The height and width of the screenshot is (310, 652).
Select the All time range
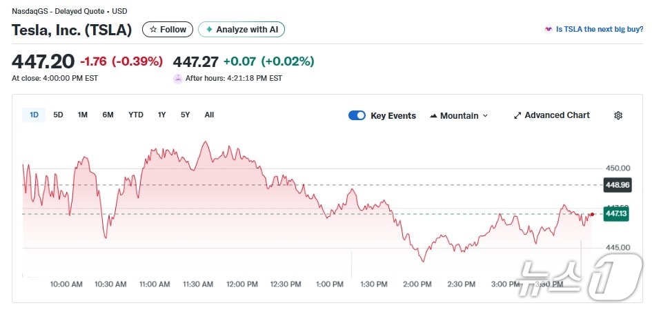click(x=209, y=115)
